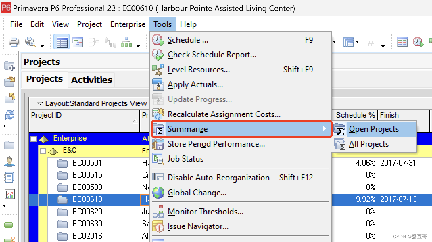The height and width of the screenshot is (242, 432).
Task: Open dropdown arrow after the hash icon
Action: pos(383,46)
